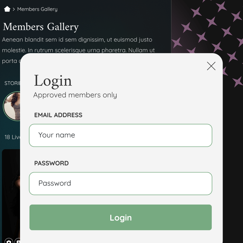Click the camera icon on the member card
The image size is (243, 243).
coord(9,241)
